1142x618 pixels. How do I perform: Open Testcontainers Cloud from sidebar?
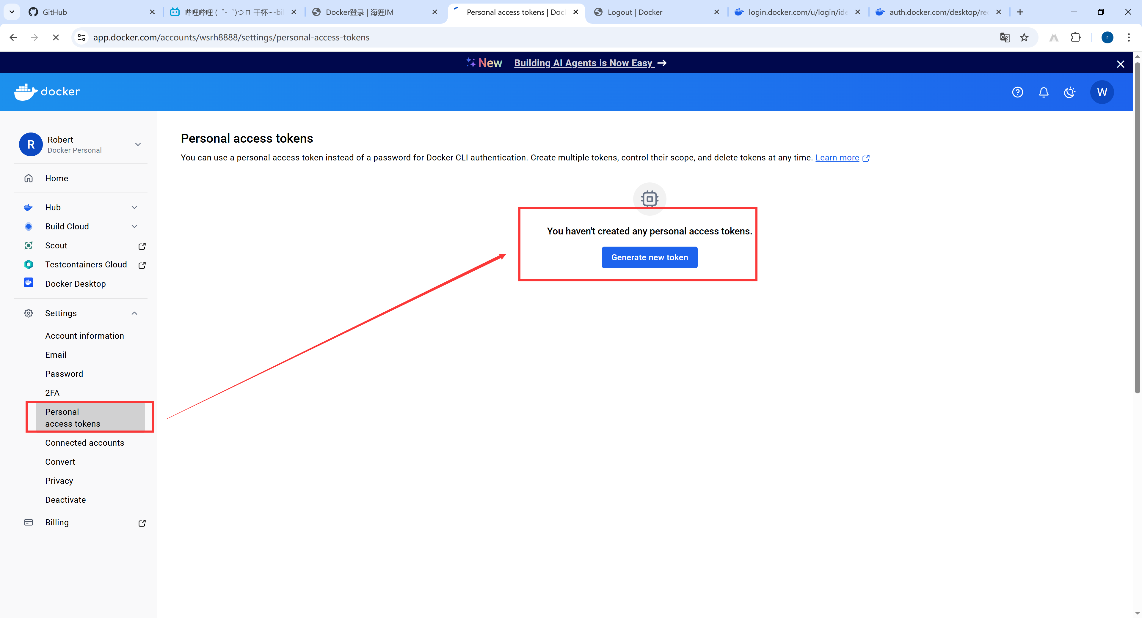pyautogui.click(x=86, y=264)
